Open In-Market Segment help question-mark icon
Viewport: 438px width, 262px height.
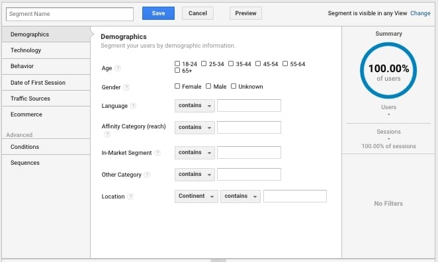157,153
